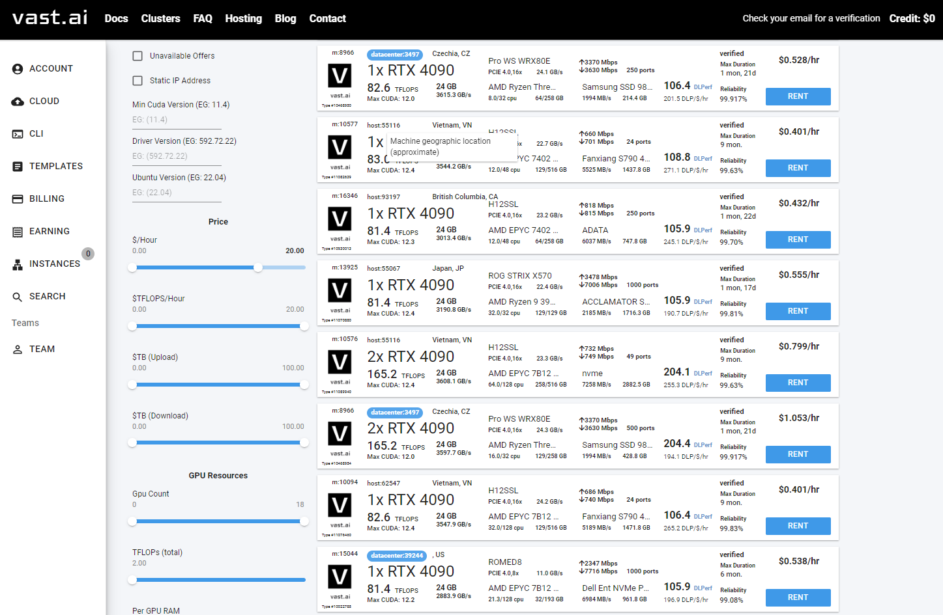Viewport: 943px width, 615px height.
Task: Click the Templates icon in sidebar
Action: click(18, 167)
